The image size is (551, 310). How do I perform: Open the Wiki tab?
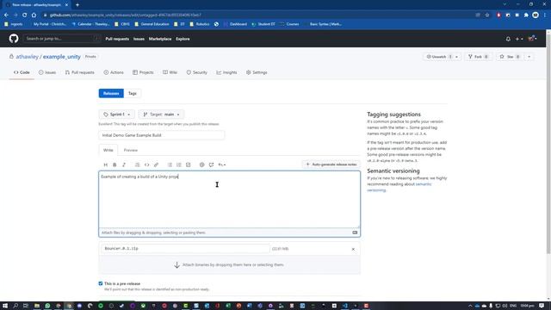tap(170, 72)
